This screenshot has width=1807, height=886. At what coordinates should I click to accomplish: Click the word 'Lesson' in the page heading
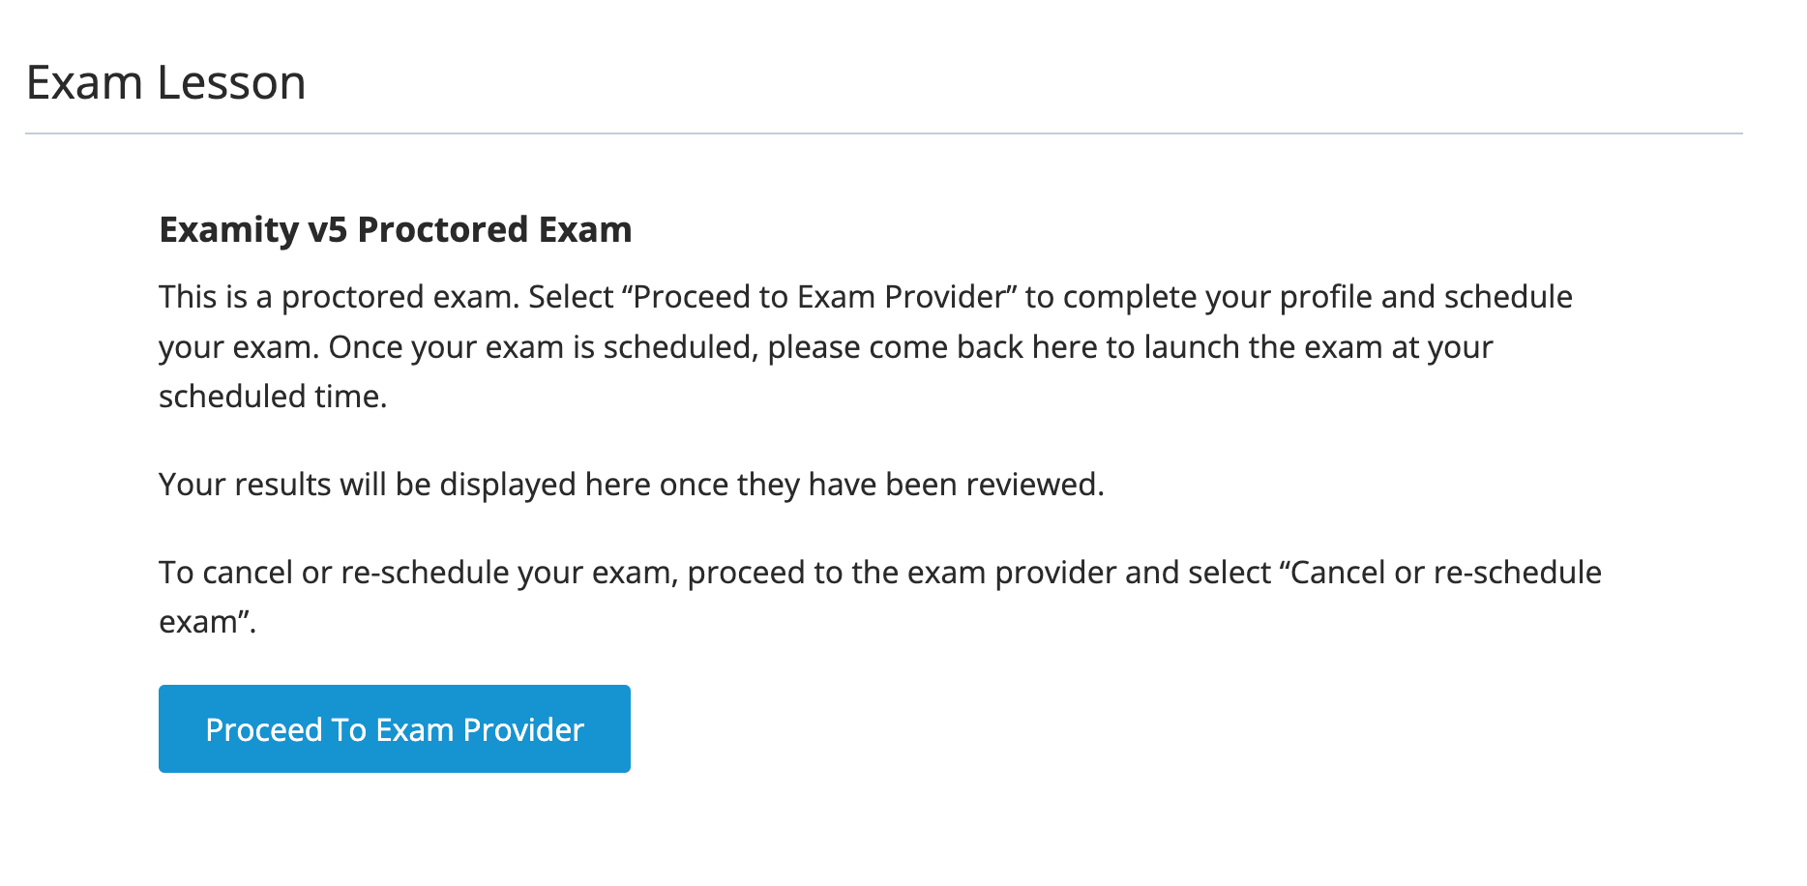pyautogui.click(x=231, y=82)
